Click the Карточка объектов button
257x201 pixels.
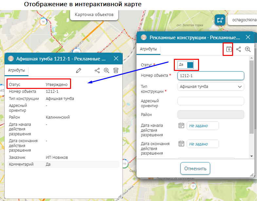click(94, 15)
